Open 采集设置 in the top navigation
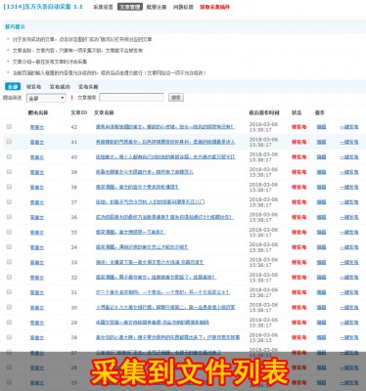The width and height of the screenshot is (366, 391). 103,7
